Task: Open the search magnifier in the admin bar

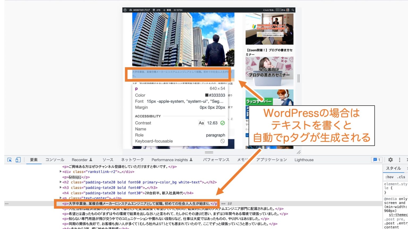Action: (292, 10)
